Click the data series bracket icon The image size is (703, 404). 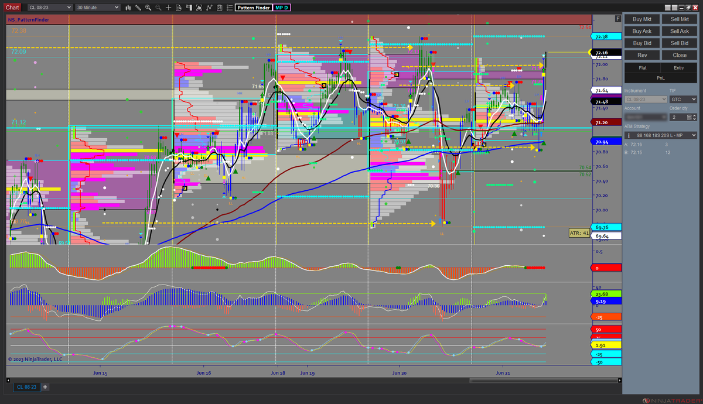199,8
